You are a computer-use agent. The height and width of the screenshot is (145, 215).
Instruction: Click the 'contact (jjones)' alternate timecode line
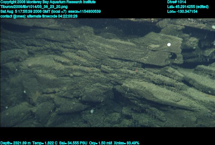39,16
